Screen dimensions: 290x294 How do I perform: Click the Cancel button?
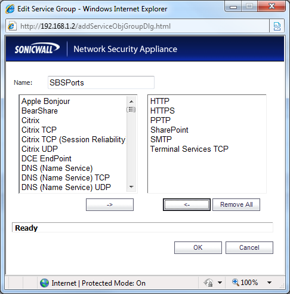pos(249,247)
